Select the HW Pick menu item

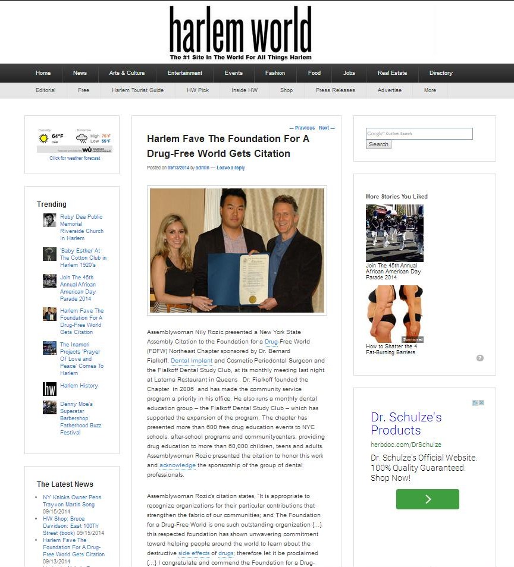click(x=198, y=90)
